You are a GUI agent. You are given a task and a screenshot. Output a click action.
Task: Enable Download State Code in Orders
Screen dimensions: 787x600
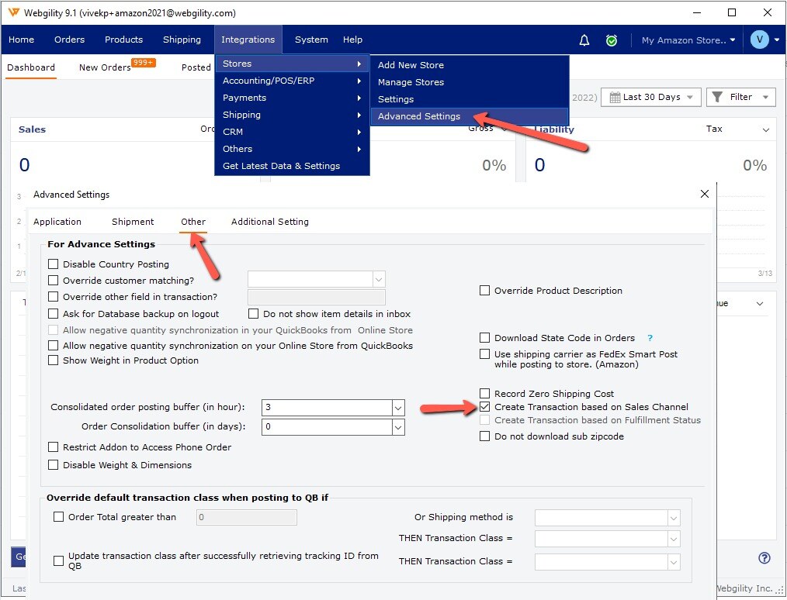tap(485, 338)
